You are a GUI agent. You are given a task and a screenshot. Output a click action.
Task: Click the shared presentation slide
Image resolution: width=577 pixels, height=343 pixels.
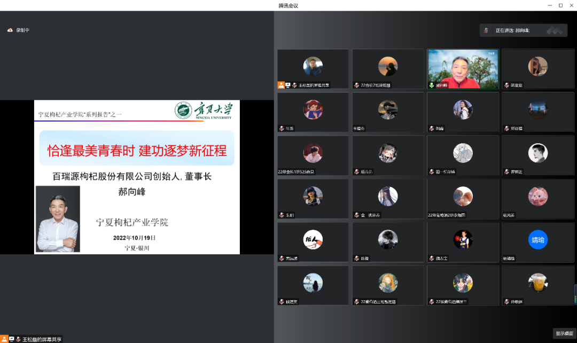tap(137, 177)
